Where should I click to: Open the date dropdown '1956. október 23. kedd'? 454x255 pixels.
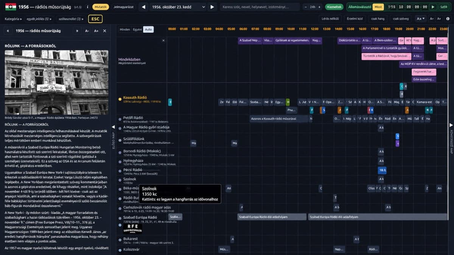pyautogui.click(x=178, y=7)
